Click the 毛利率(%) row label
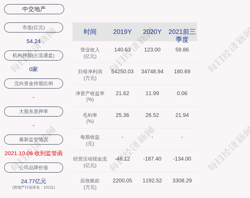 [90, 118]
